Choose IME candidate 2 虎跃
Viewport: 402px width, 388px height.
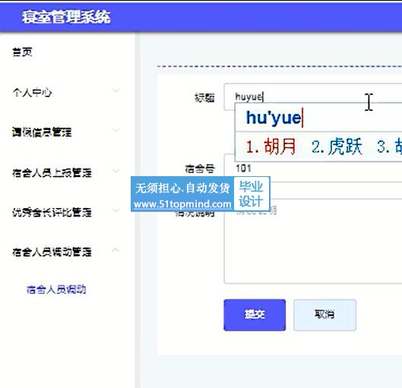337,147
